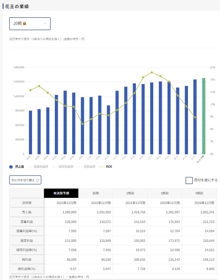Click the 列と行を切り替え button

25,180
